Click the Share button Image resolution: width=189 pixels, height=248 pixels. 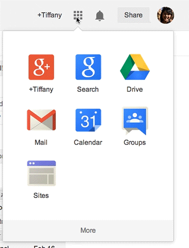133,15
